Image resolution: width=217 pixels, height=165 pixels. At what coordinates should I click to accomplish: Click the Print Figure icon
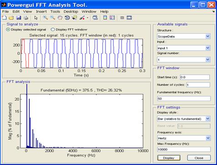(26, 18)
